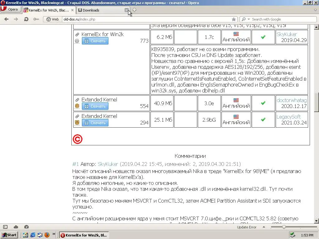319x239 pixels.
Task: Reload the current page
Action: [x=26, y=19]
